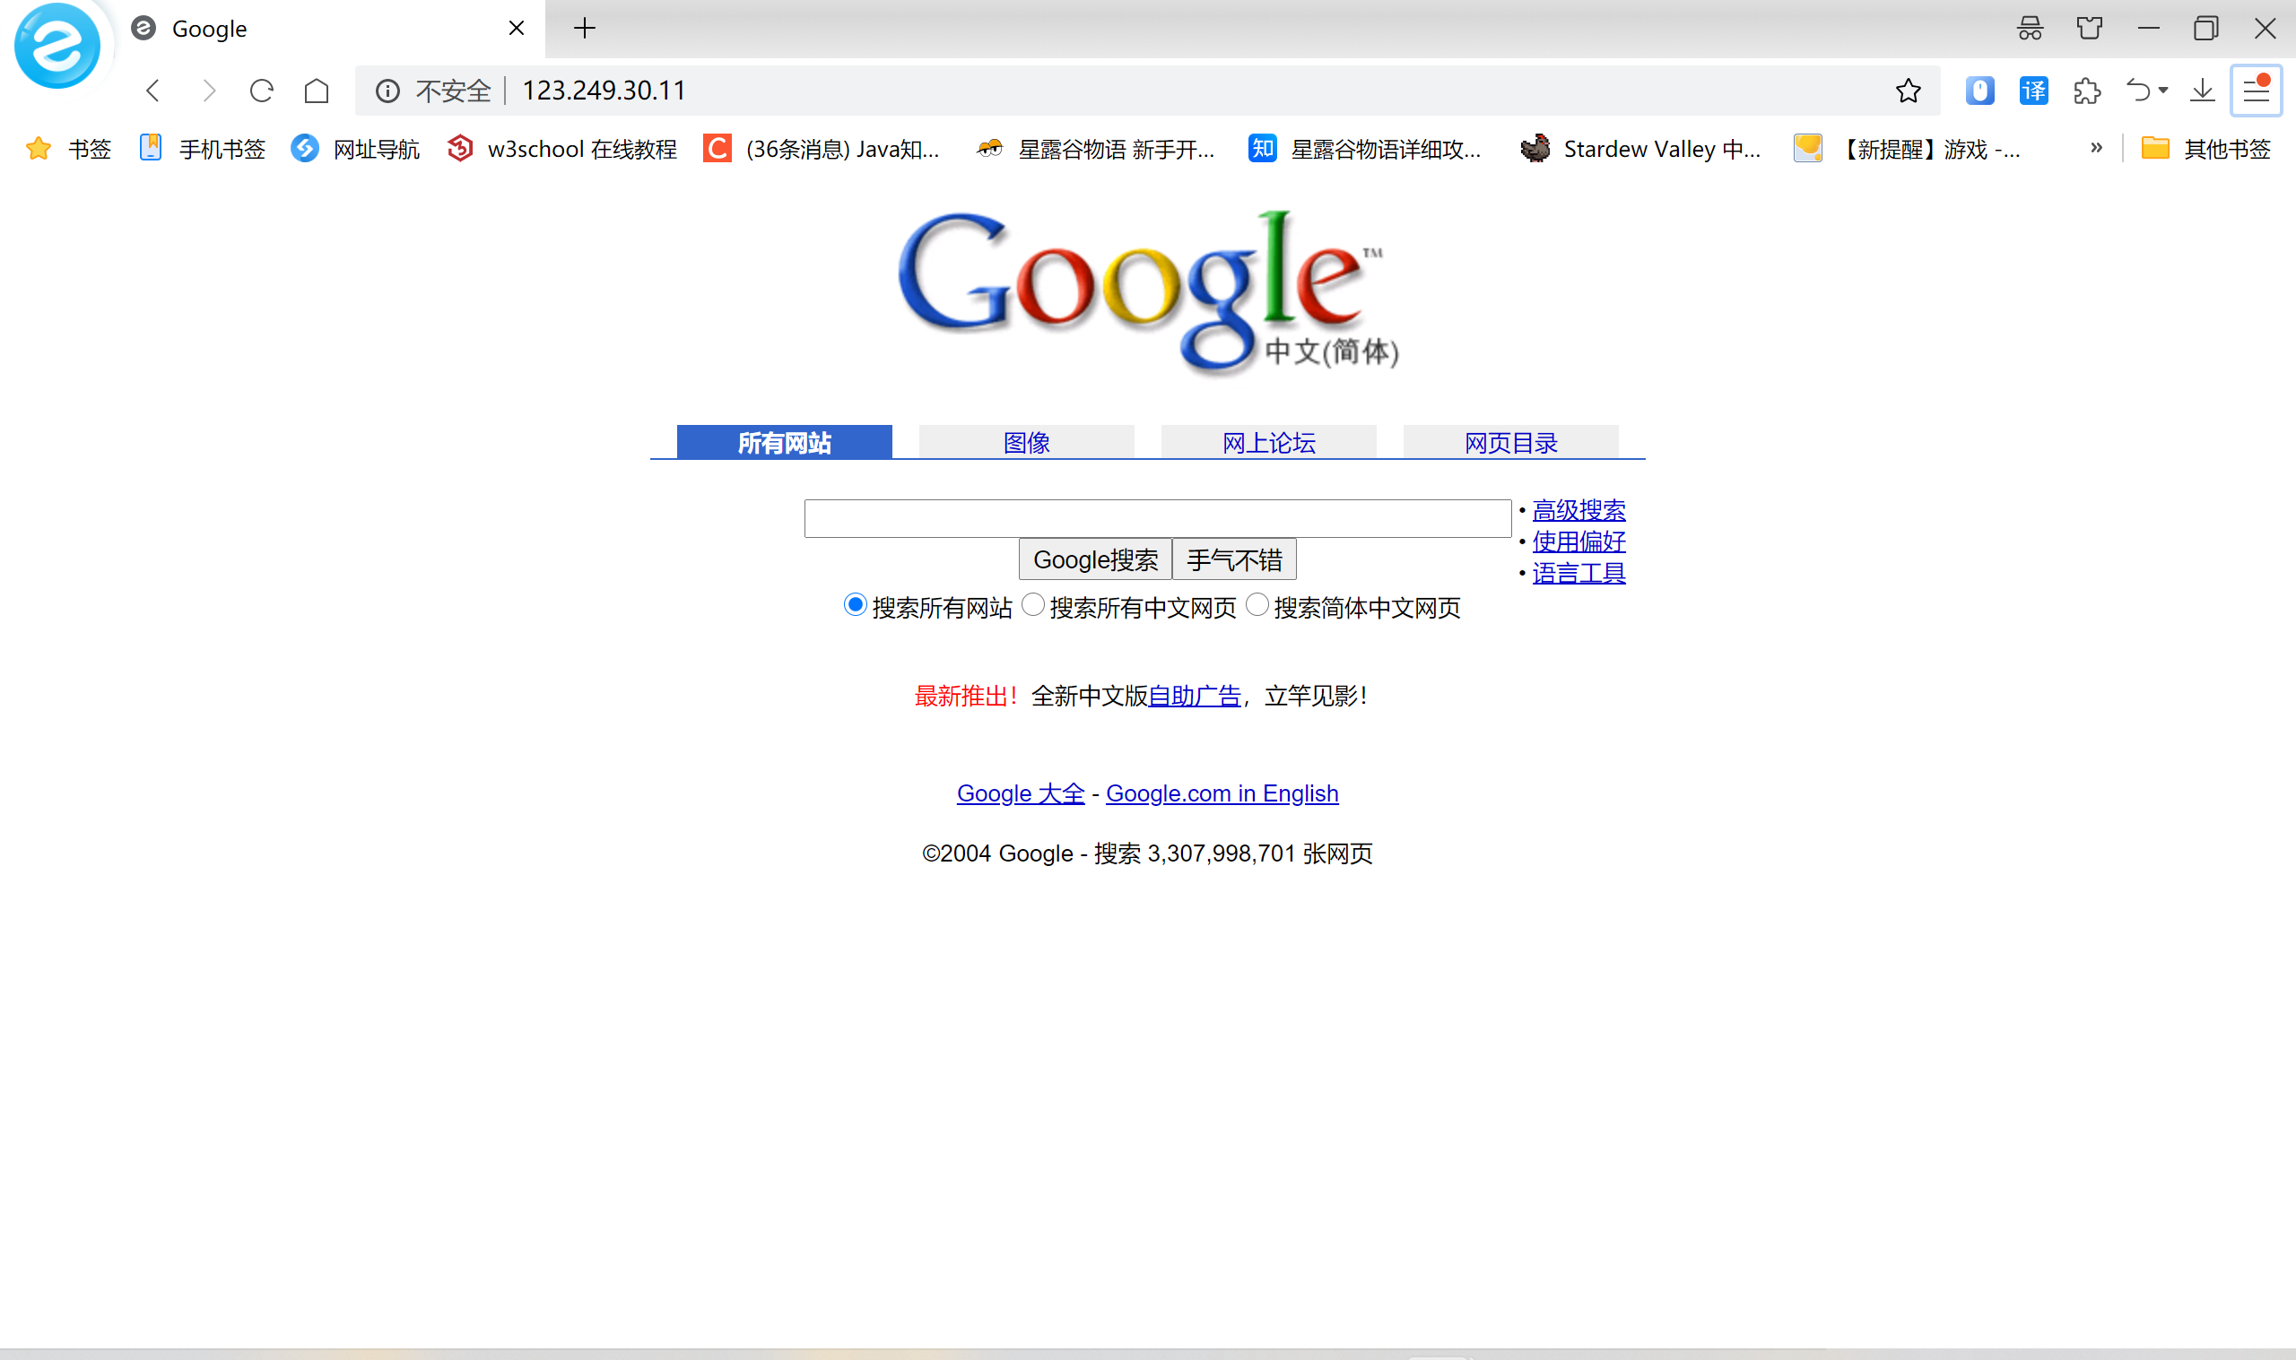Expand the hidden bookmarks overflow chevron
The height and width of the screenshot is (1360, 2296).
[2096, 148]
